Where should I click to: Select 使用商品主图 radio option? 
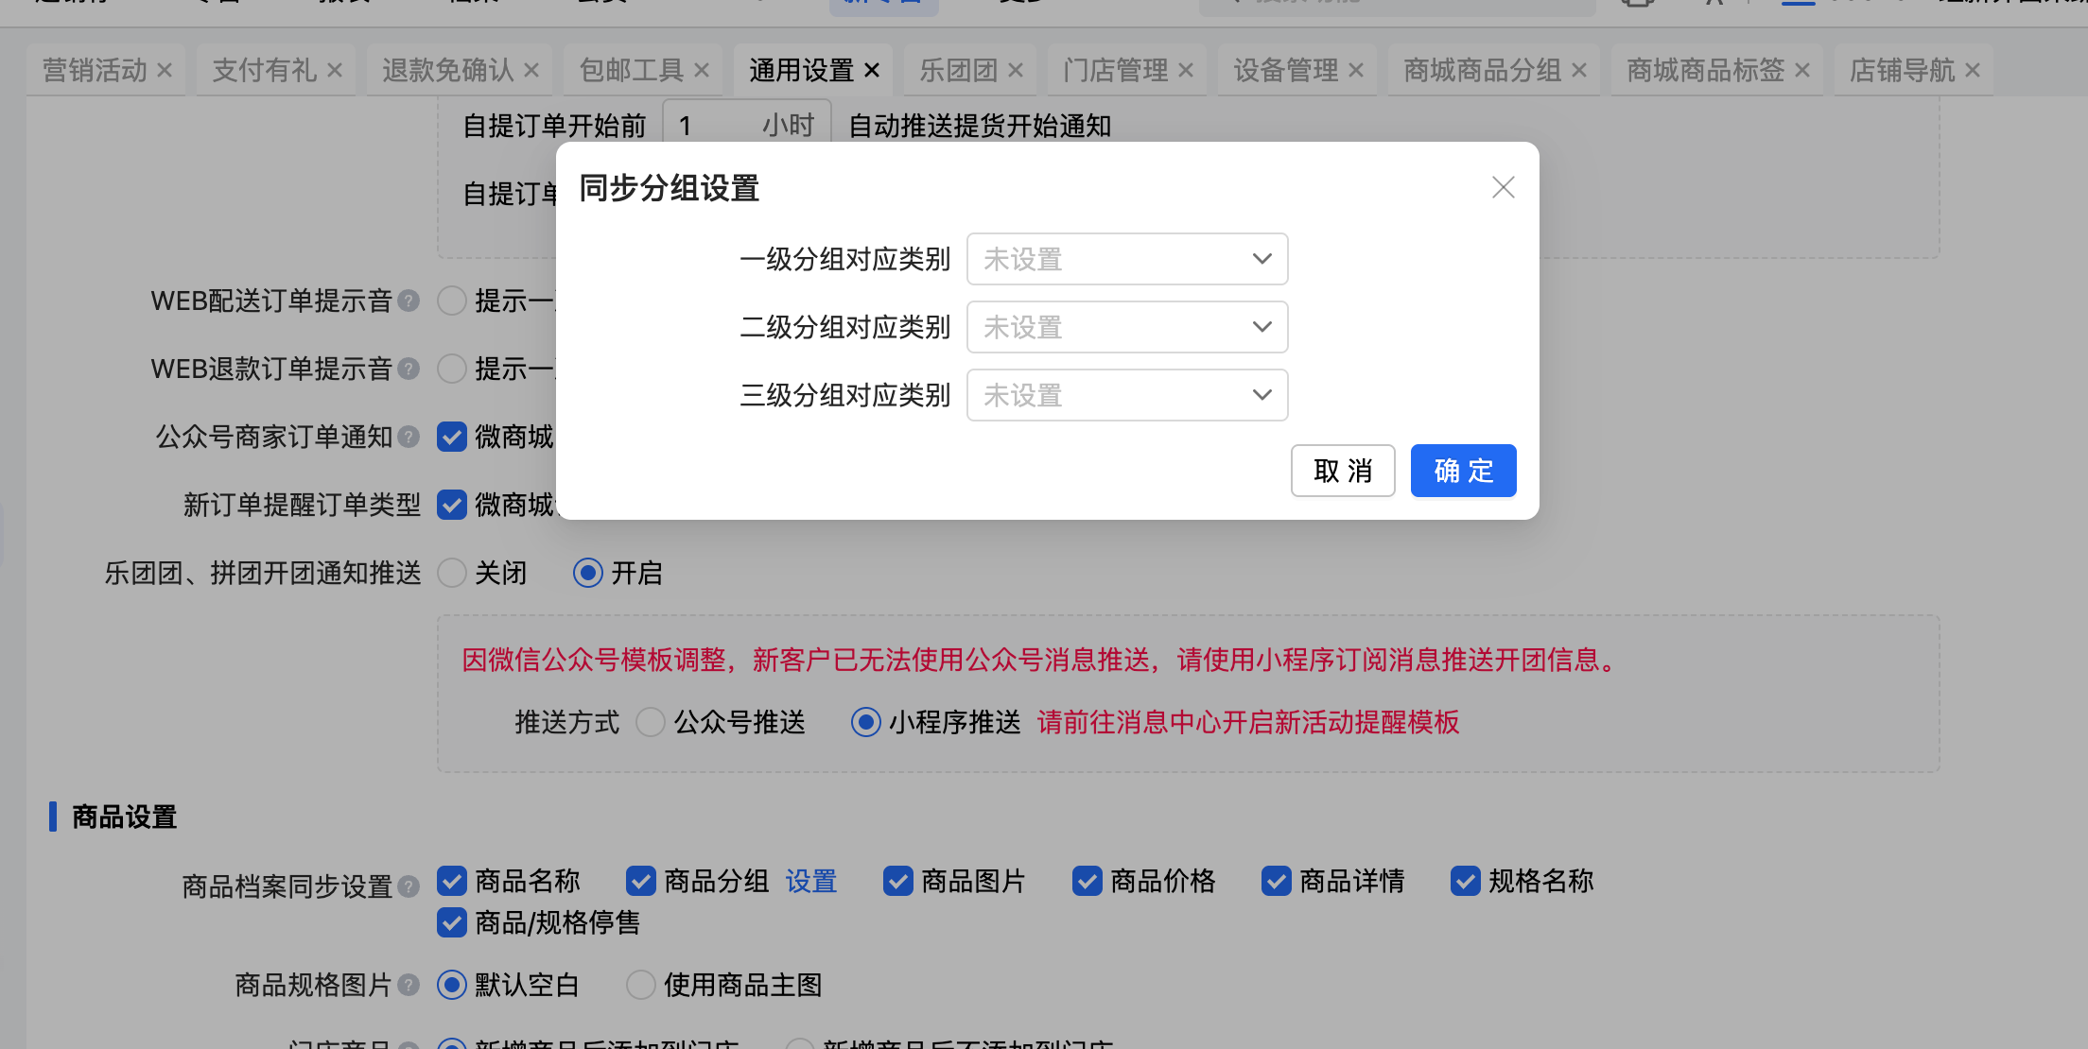641,985
